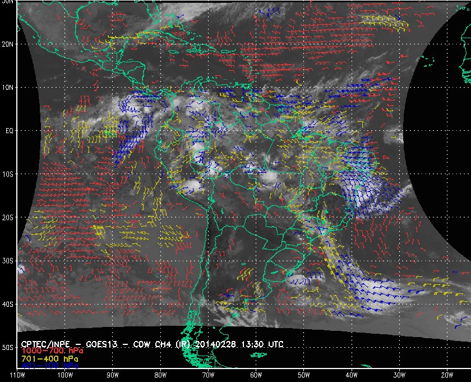This screenshot has height=382, width=471.
Task: Click the 40S latitude axis label
Action: tap(8, 304)
